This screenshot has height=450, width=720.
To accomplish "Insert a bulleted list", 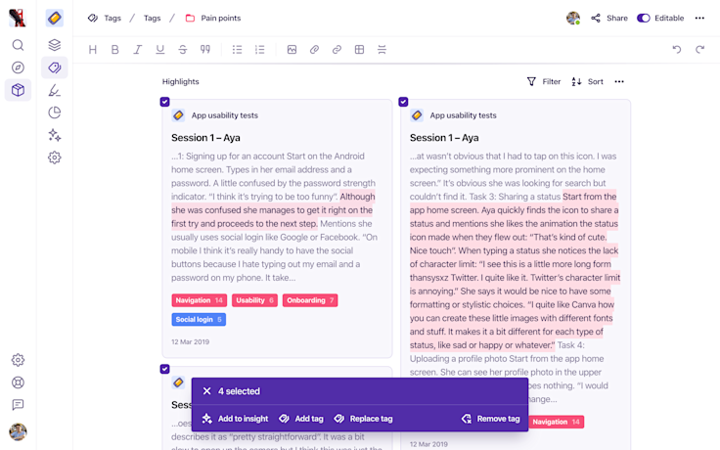I will click(x=237, y=50).
